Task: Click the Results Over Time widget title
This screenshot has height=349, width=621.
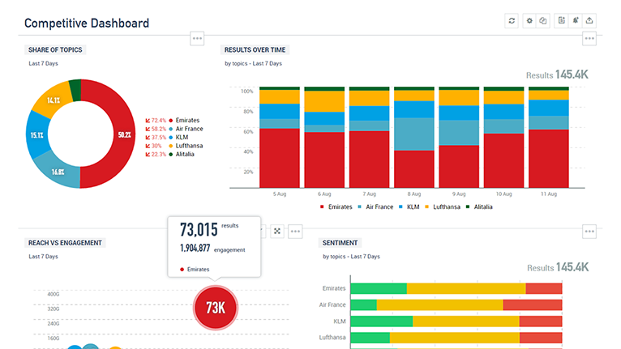Action: tap(255, 50)
